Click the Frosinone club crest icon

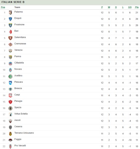point(10,25)
